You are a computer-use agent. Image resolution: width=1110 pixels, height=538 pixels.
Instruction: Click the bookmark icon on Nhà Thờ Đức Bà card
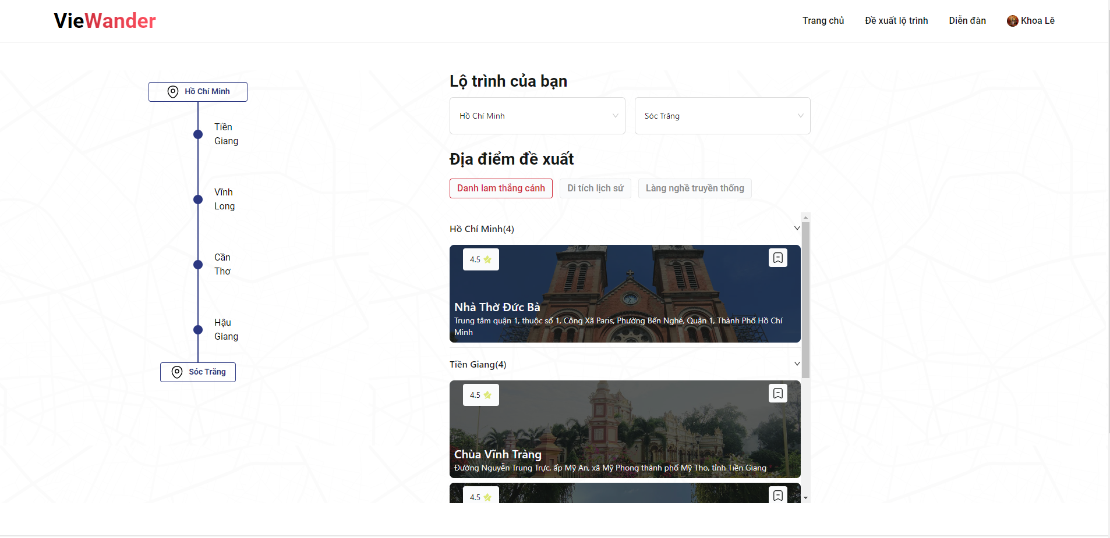pos(778,257)
